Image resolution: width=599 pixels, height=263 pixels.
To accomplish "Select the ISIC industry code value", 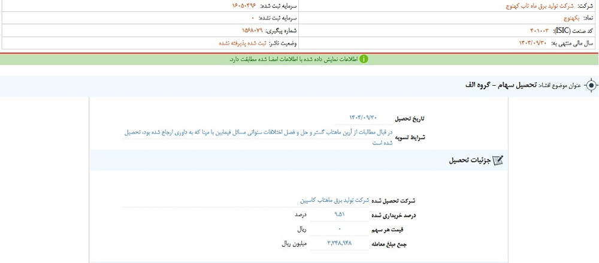I will (540, 31).
